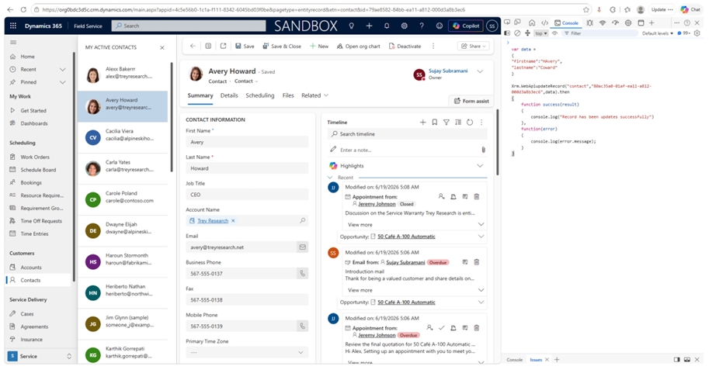Open the Related tab dropdown
Viewport: 716px width, 387px height.
(x=315, y=95)
